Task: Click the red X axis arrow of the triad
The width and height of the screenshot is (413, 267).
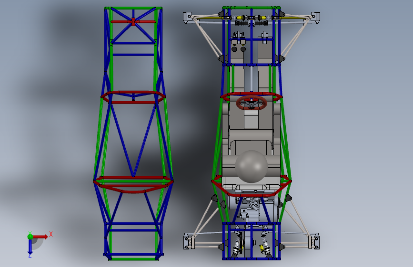Action: click(40, 237)
